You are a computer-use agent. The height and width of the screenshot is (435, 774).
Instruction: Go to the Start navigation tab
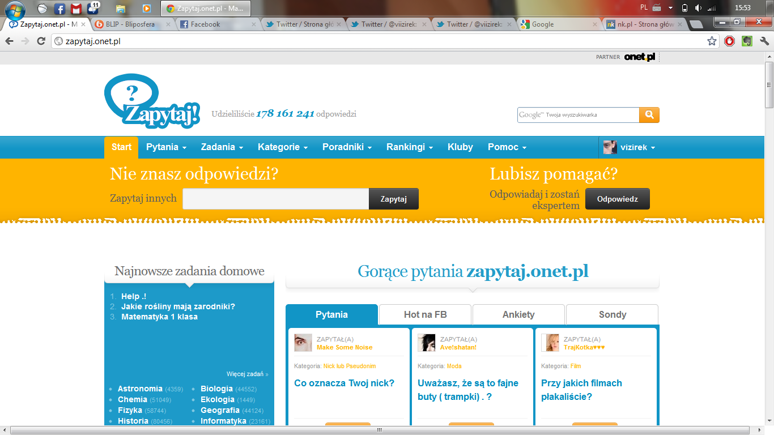click(121, 147)
